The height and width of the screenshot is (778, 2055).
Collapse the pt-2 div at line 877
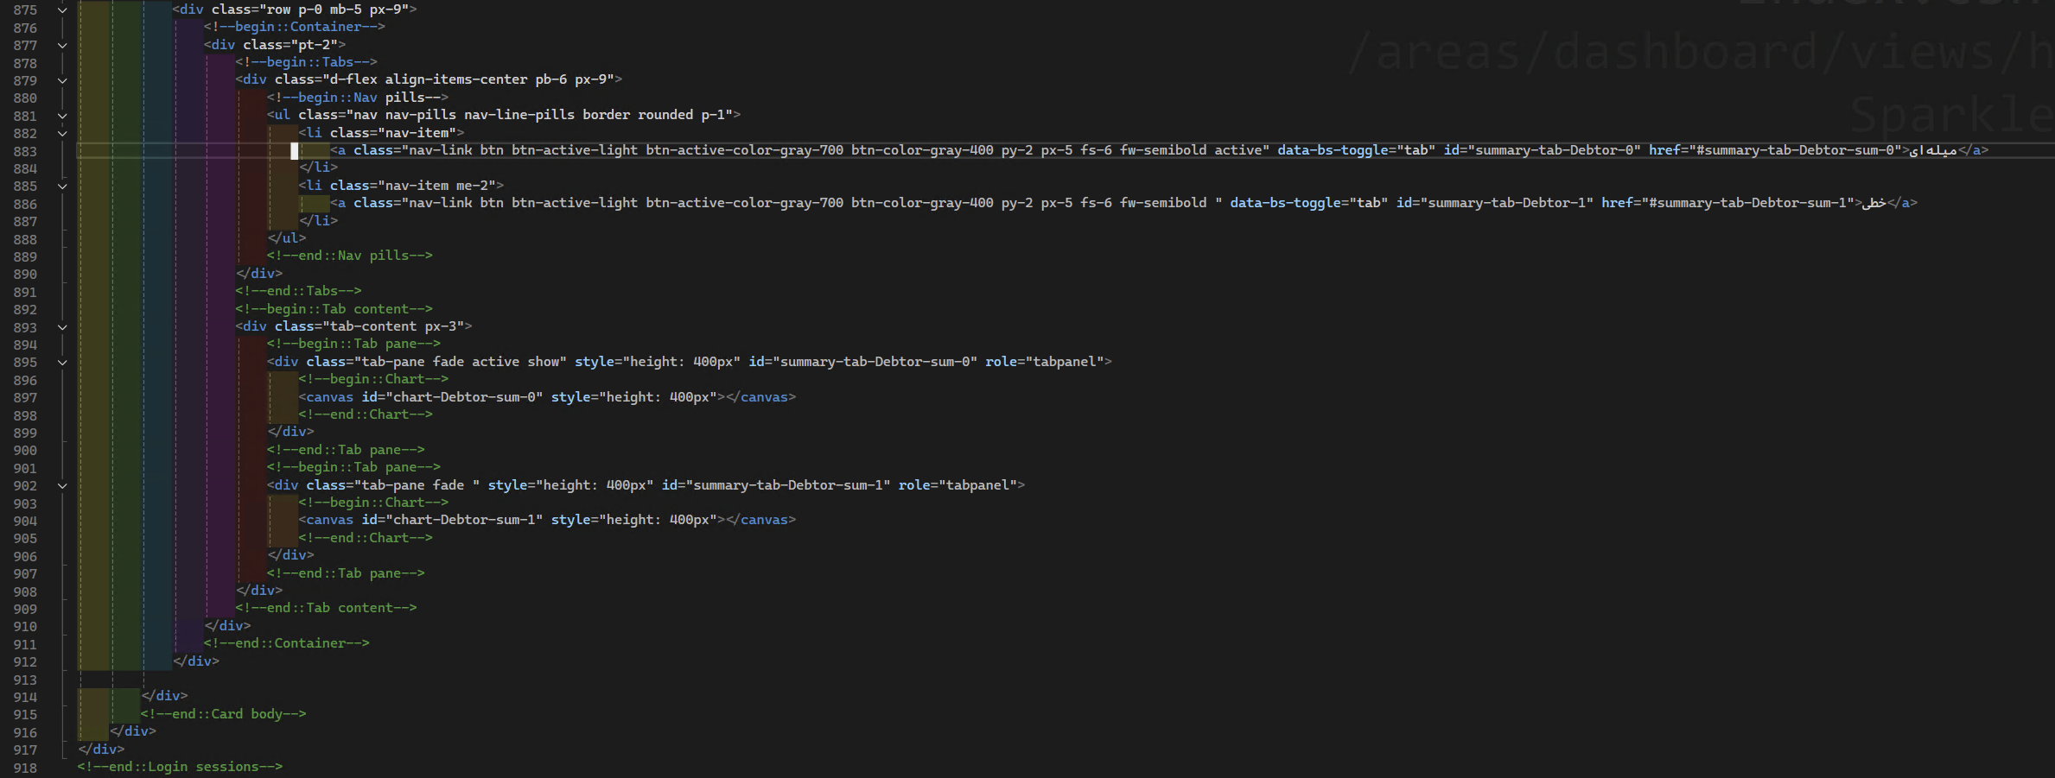(62, 45)
